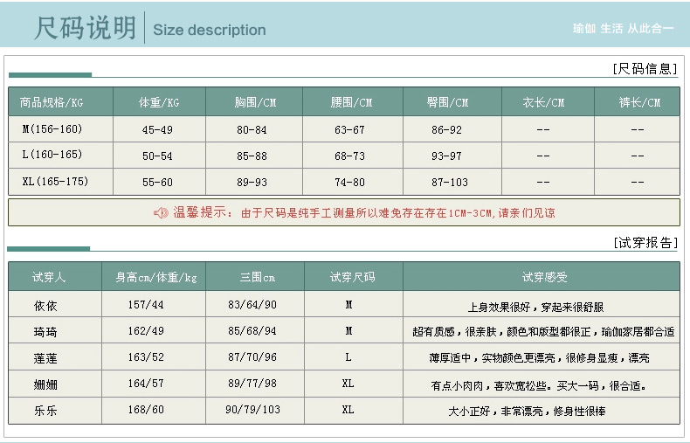Click measurements 85/68/94
Viewport: 690px width, 443px height.
pyautogui.click(x=252, y=330)
